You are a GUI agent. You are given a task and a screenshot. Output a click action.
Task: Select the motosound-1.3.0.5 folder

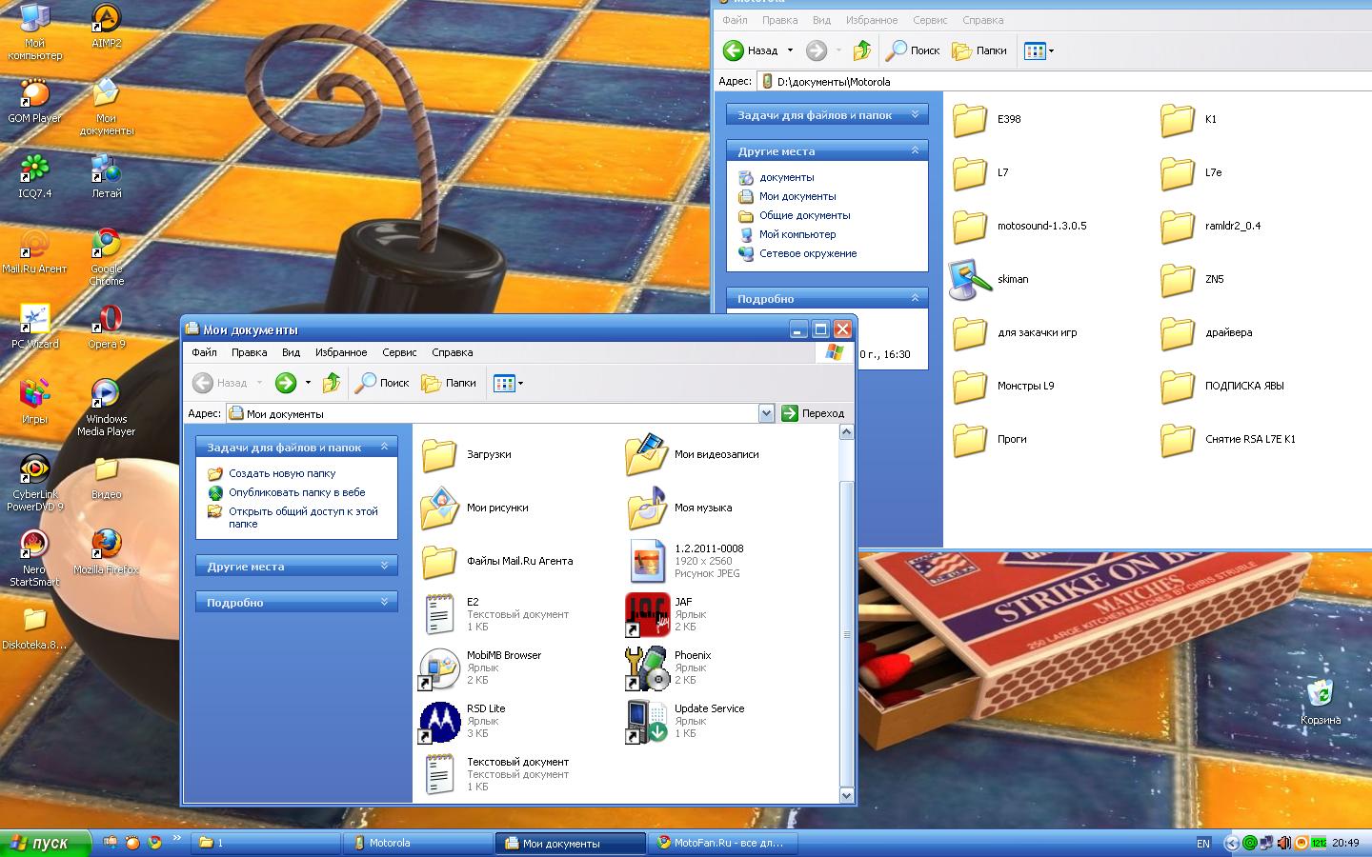tap(1019, 226)
